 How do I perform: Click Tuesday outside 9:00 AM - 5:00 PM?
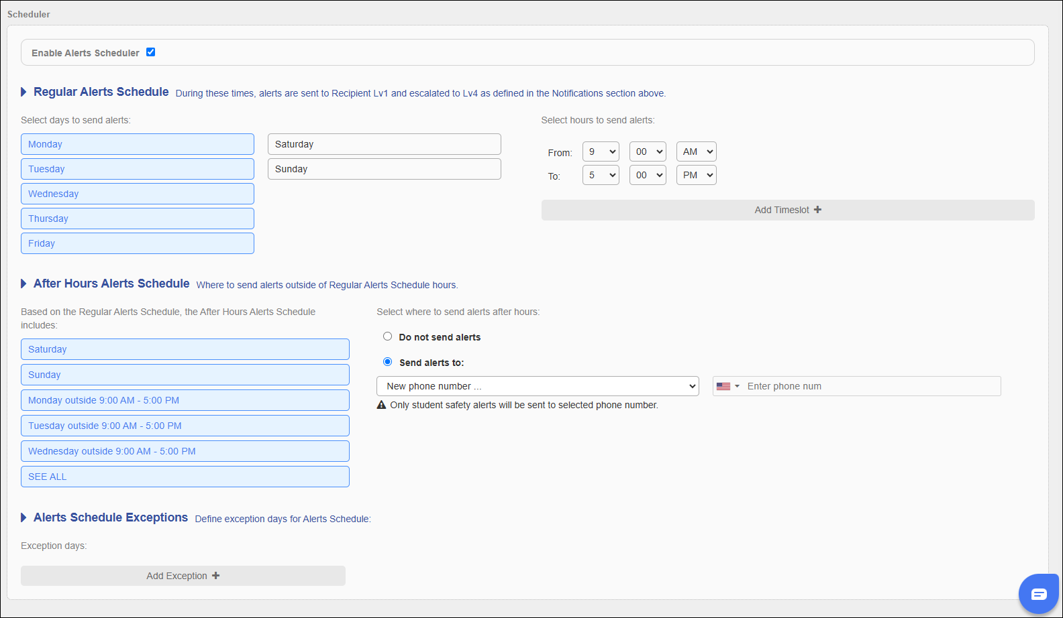point(185,426)
